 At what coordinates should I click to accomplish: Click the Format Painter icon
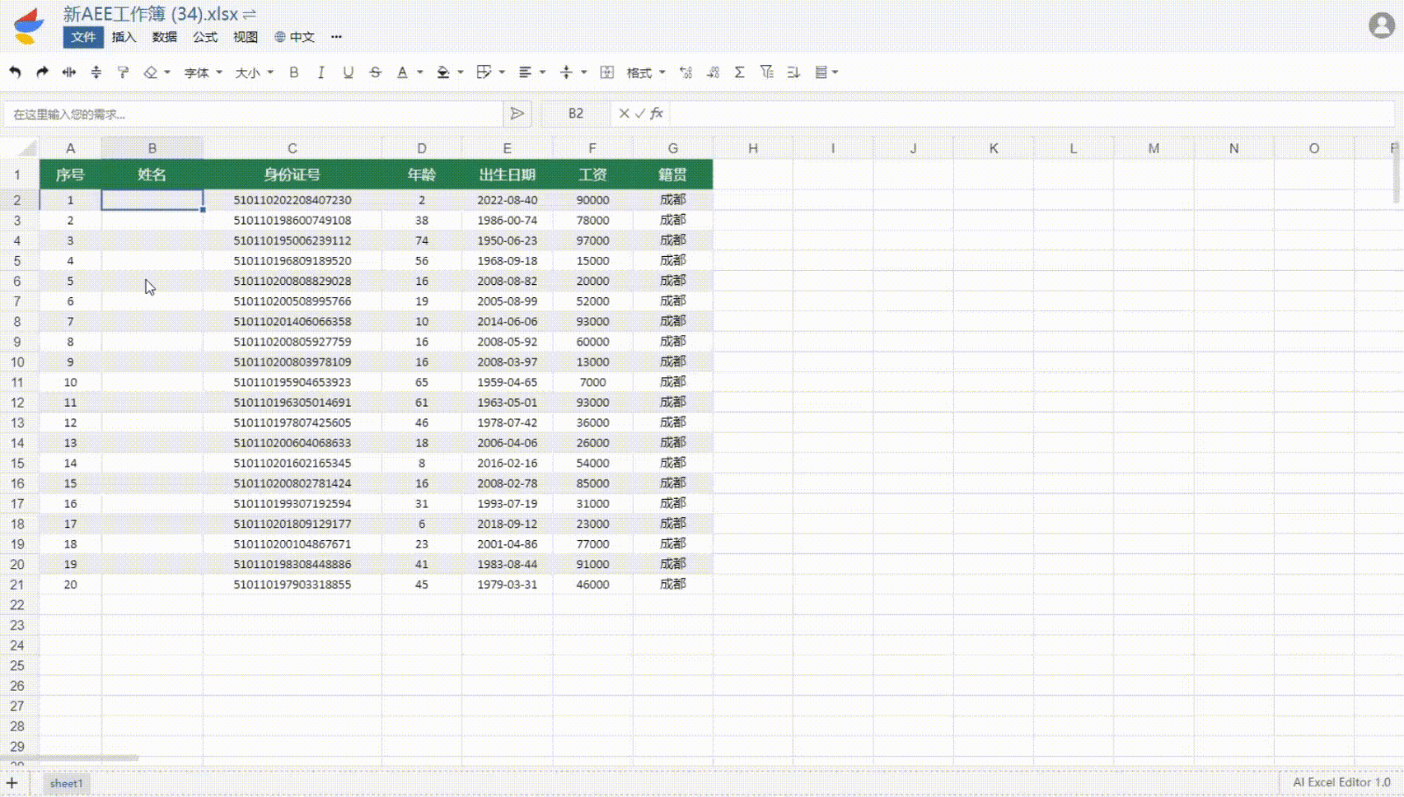[x=122, y=72]
